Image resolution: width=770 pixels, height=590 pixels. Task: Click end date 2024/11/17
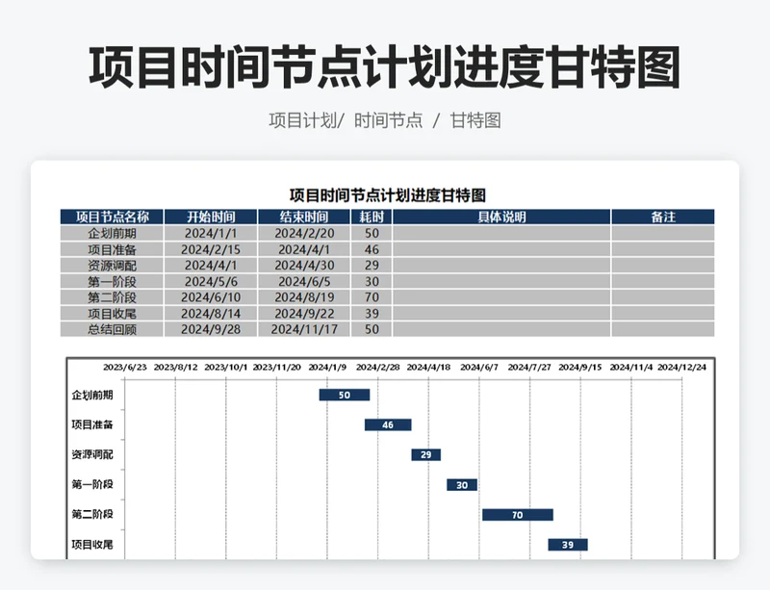[x=304, y=329]
